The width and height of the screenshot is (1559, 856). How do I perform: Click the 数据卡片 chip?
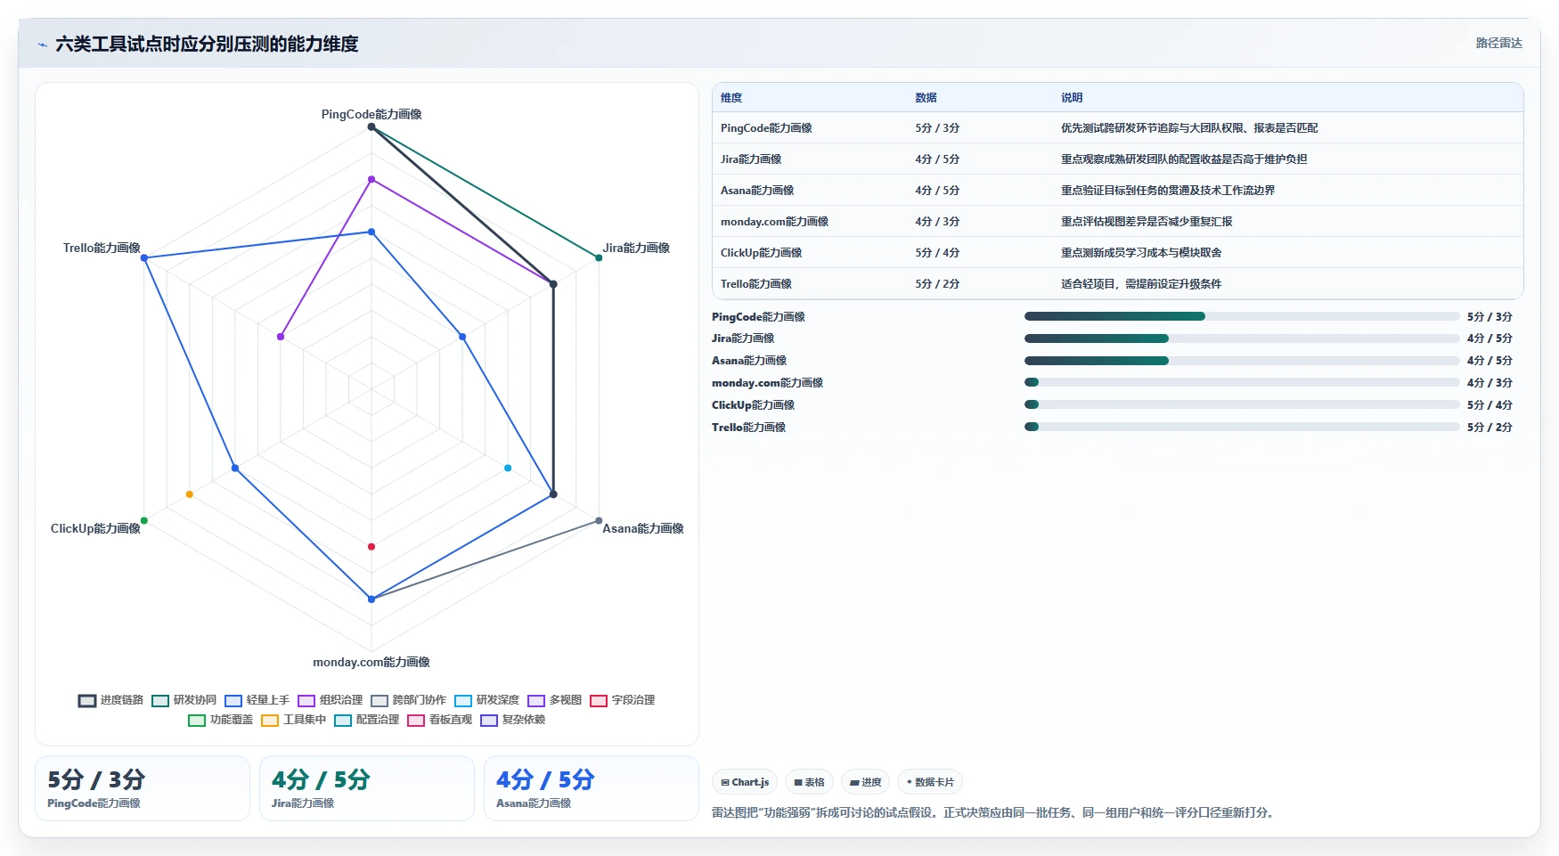(x=930, y=782)
